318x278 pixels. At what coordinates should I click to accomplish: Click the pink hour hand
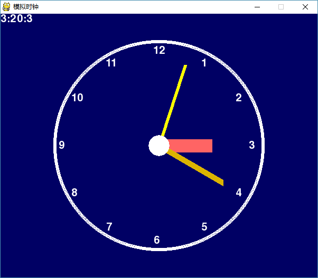coord(191,146)
